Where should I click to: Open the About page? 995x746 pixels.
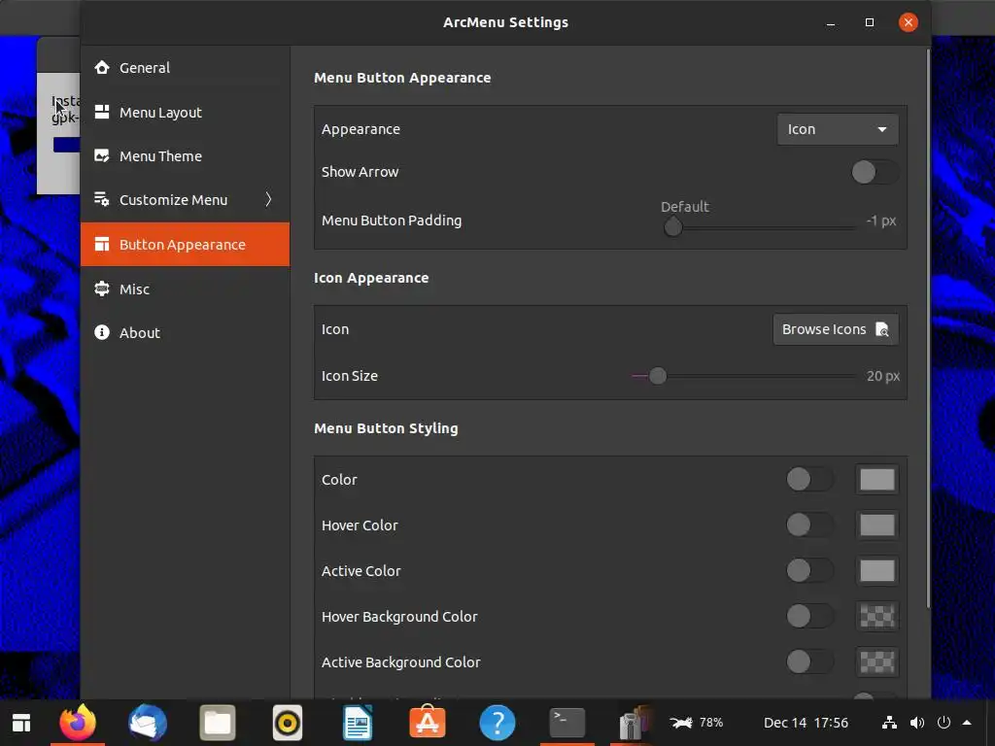(185, 332)
